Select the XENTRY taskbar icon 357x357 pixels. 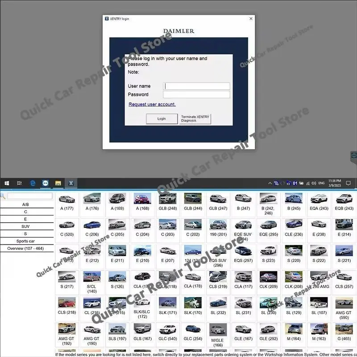click(71, 183)
